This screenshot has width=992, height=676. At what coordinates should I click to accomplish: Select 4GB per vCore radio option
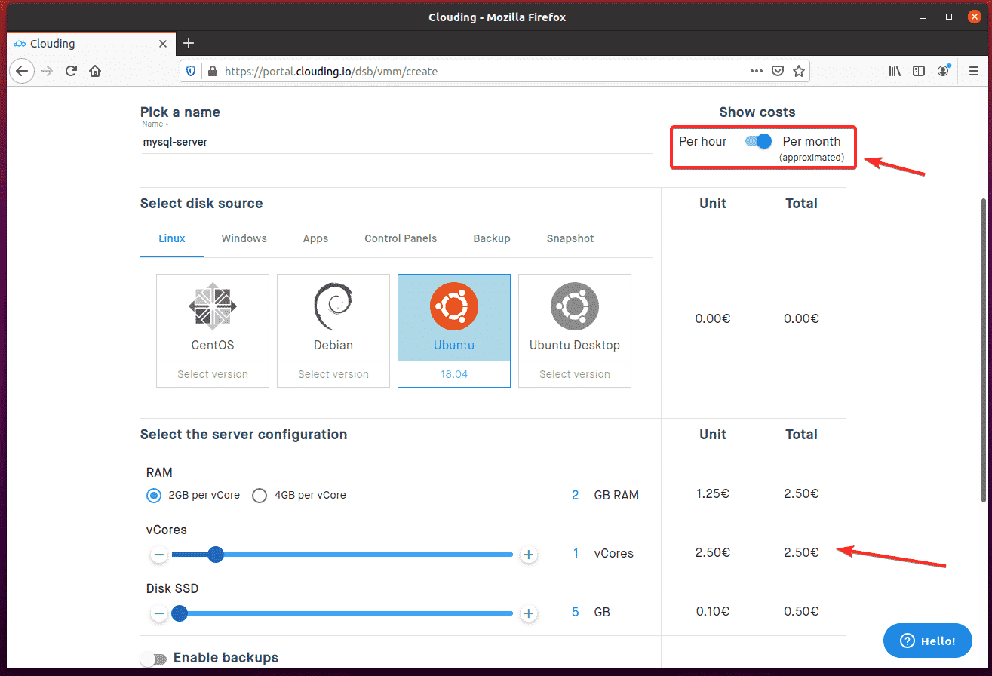260,496
